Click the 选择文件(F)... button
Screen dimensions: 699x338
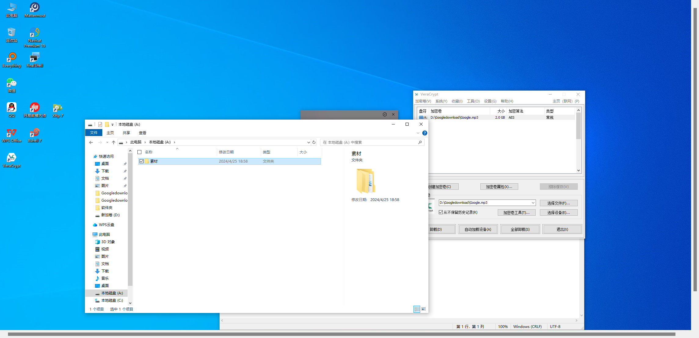[x=558, y=203]
